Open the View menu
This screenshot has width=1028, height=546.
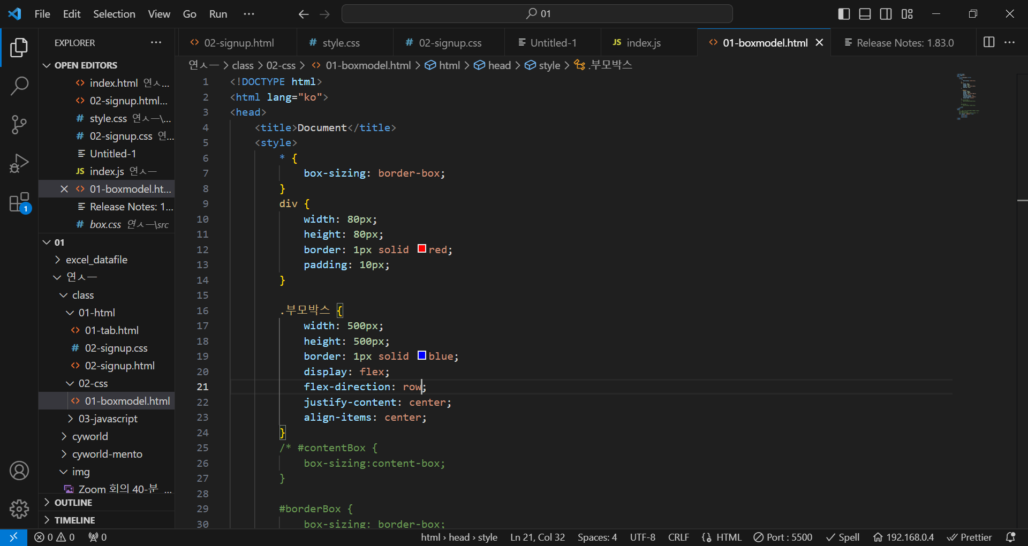159,14
